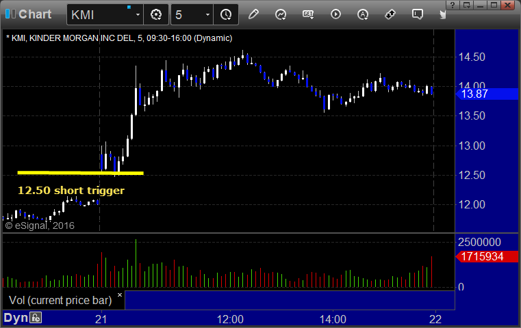Click the date 22 time axis label
The height and width of the screenshot is (328, 521).
coord(435,319)
